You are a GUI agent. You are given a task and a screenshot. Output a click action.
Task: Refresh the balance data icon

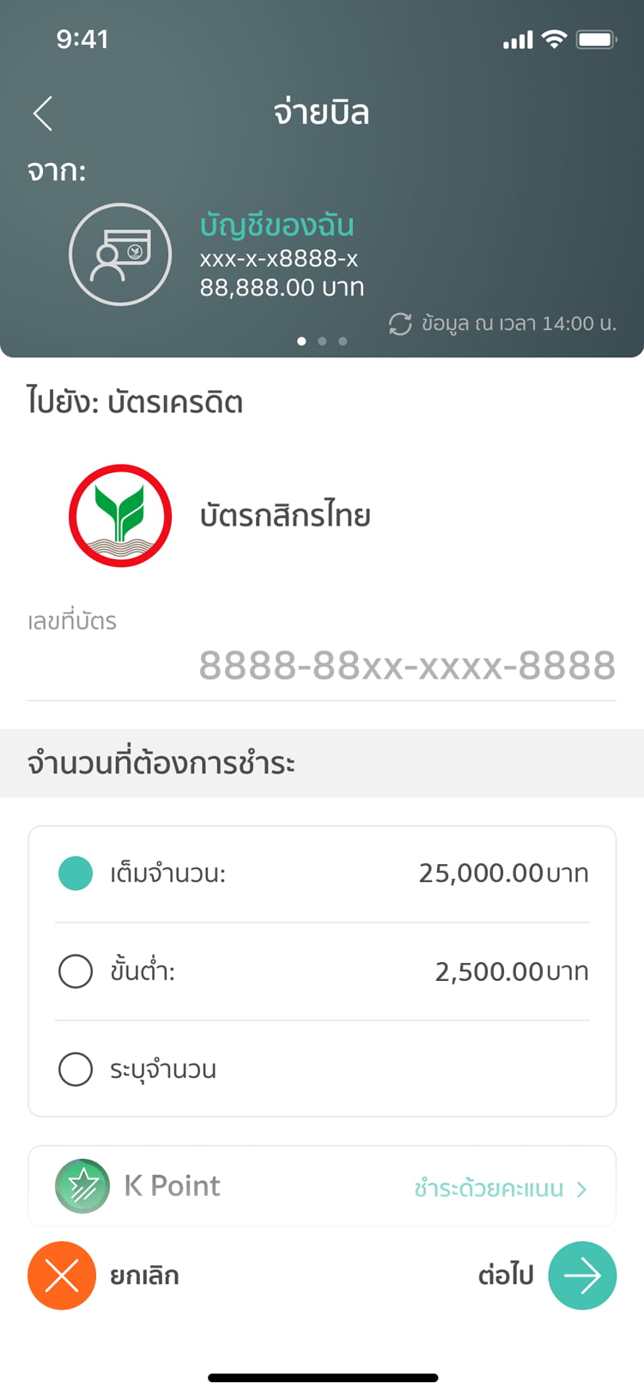coord(400,324)
